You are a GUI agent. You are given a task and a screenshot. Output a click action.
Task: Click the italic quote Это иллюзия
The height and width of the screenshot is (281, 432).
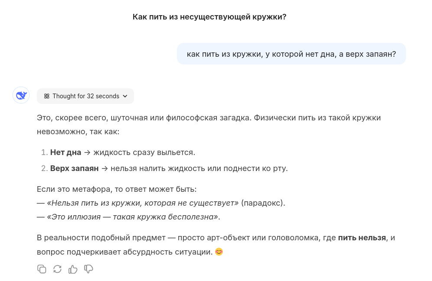133,216
